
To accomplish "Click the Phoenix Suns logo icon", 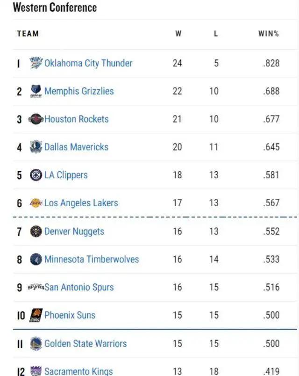I will (36, 315).
